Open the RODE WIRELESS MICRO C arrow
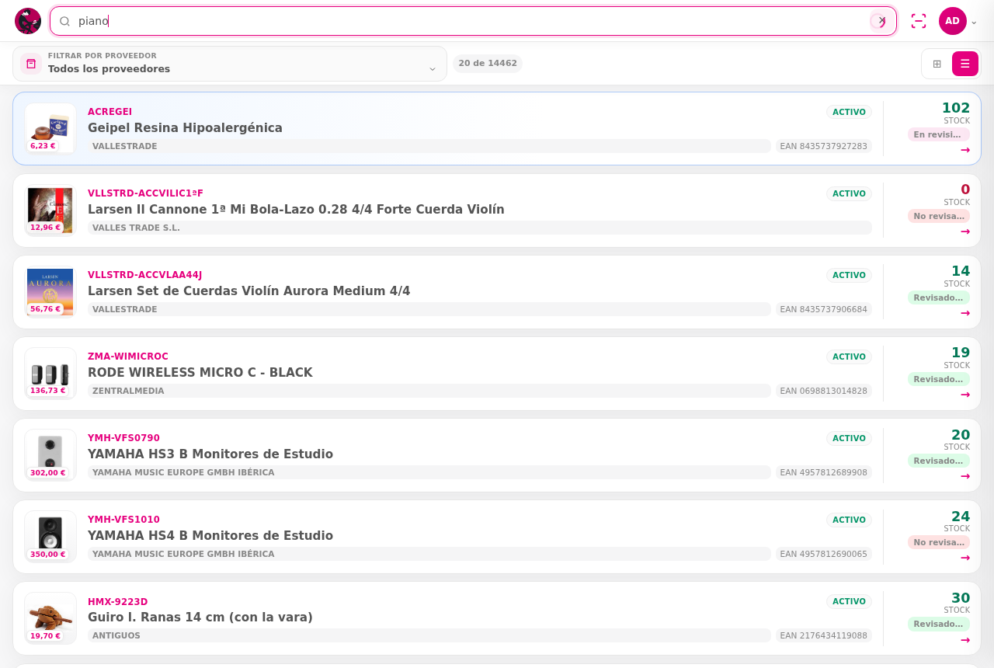 coord(965,395)
